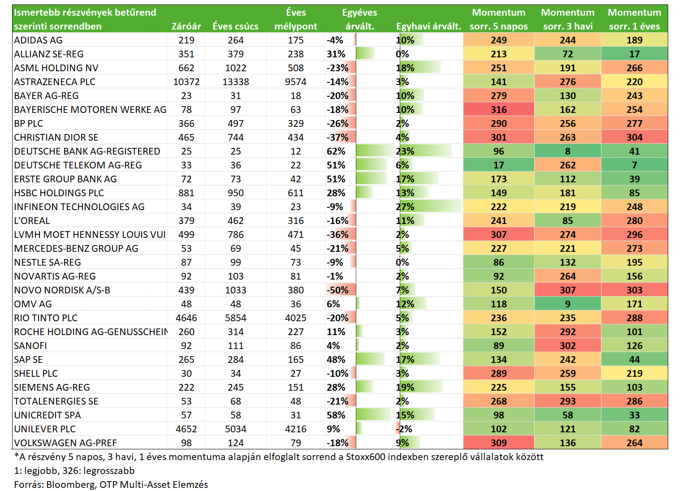This screenshot has width=683, height=491.
Task: Click NOVO NORDISK A/S-B yearly change -50%
Action: click(x=337, y=290)
